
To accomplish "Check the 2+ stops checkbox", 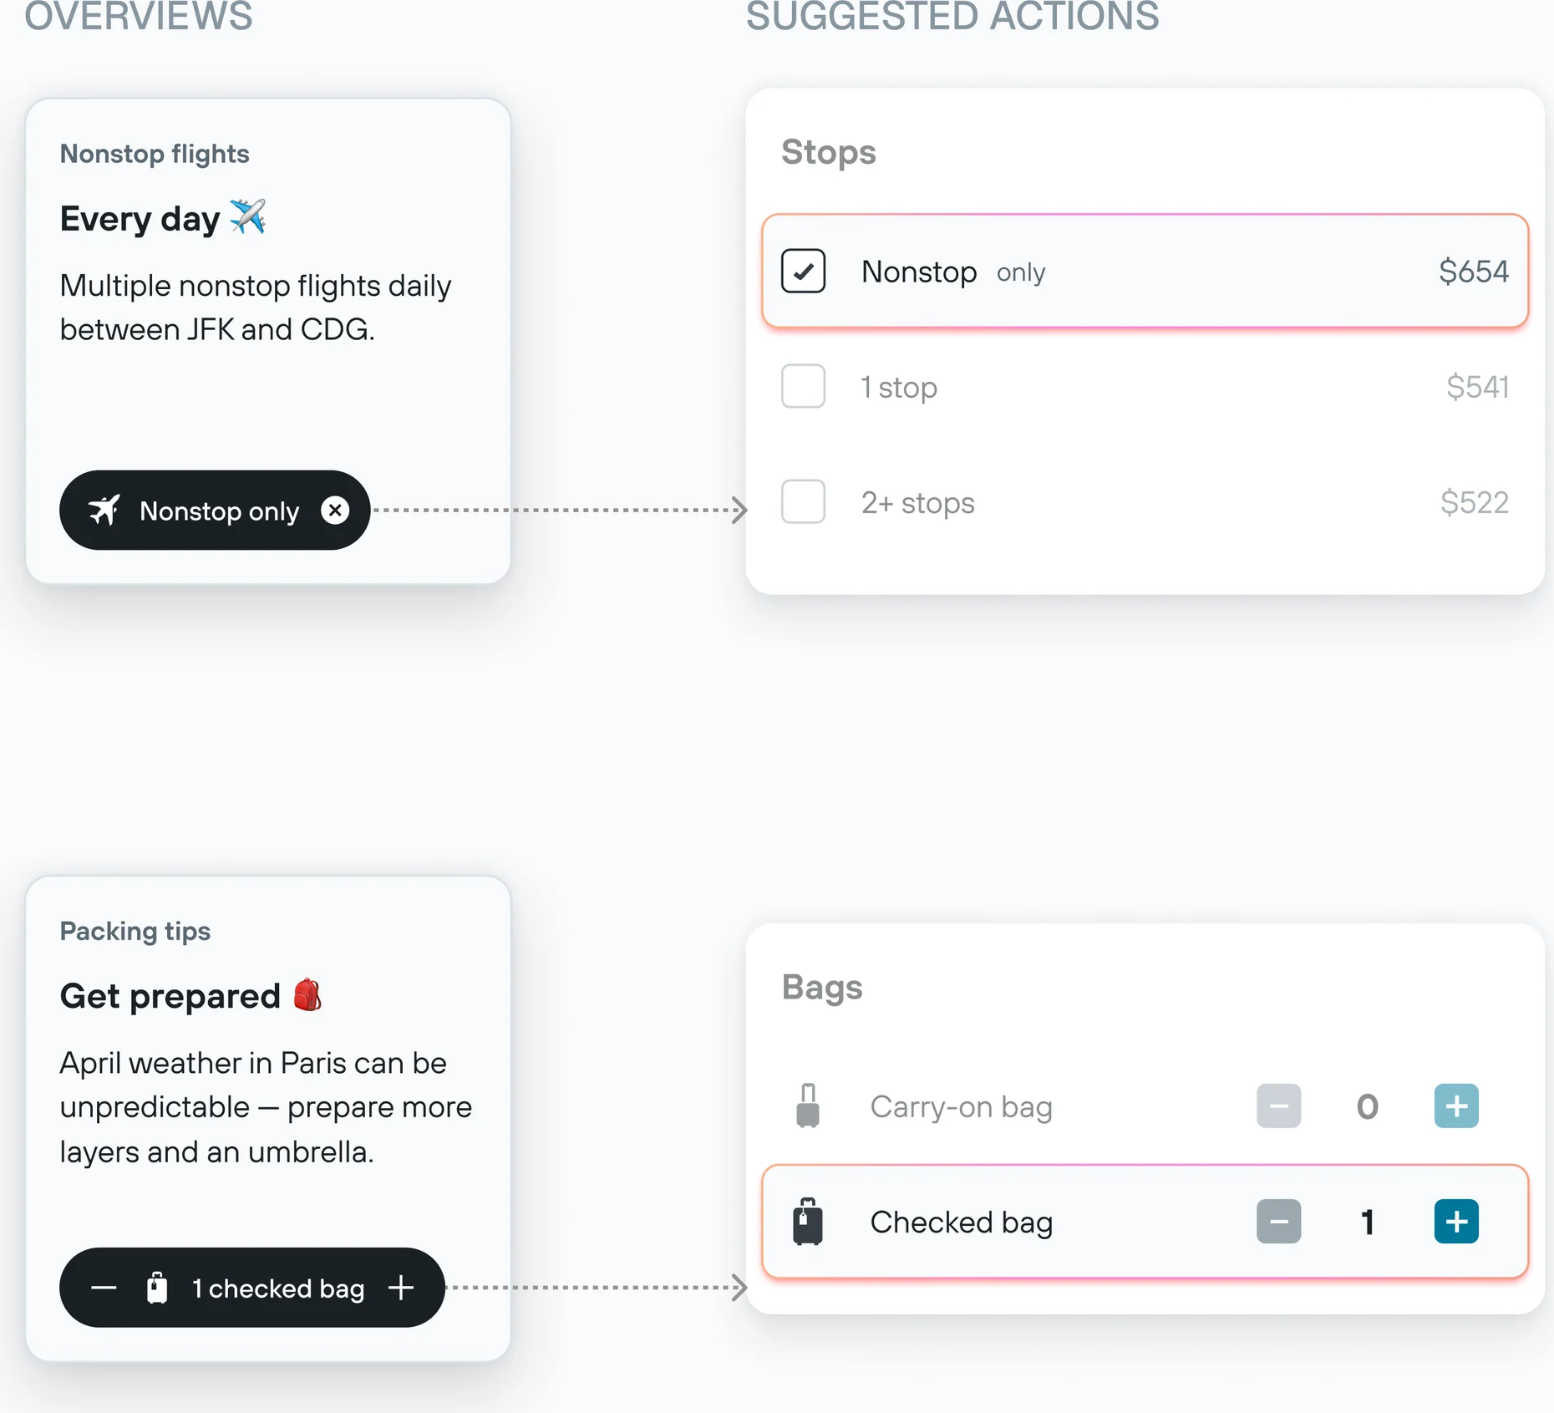I will pyautogui.click(x=803, y=501).
